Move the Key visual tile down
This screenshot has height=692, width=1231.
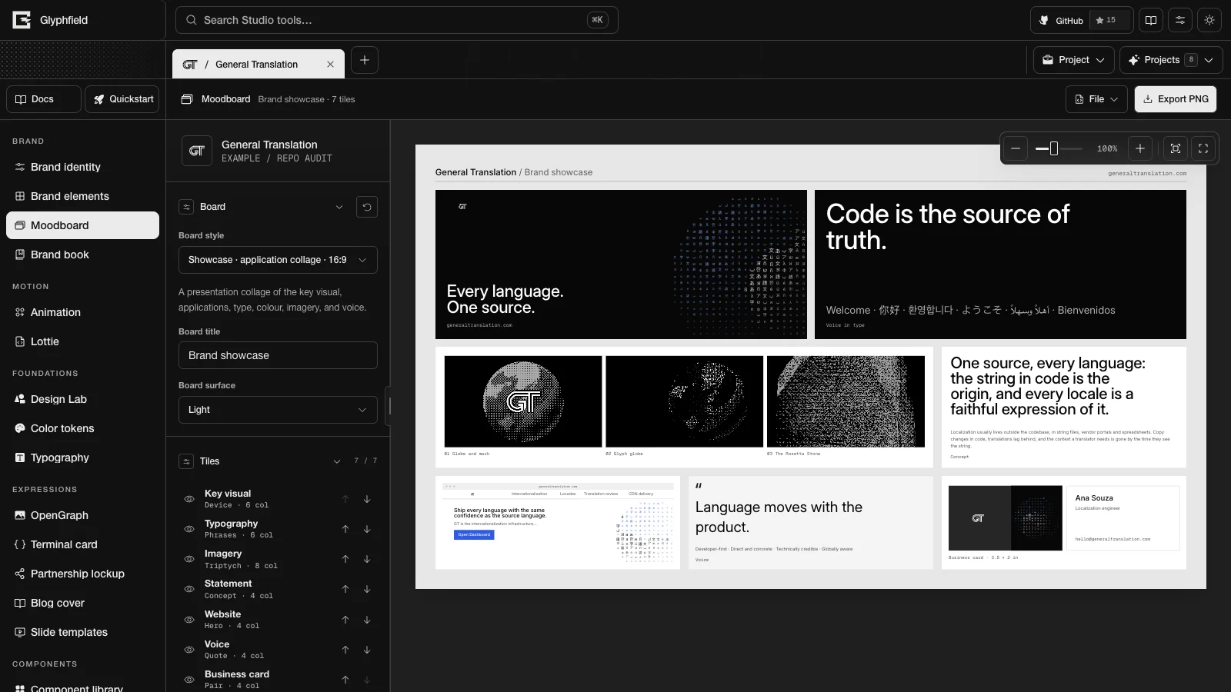point(367,499)
